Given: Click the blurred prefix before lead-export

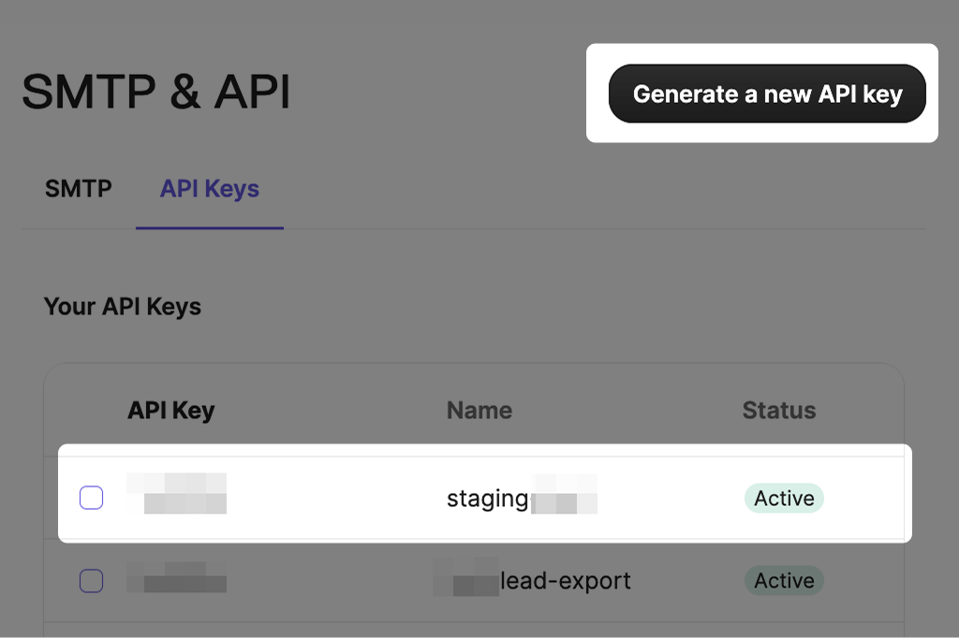Looking at the screenshot, I should [x=467, y=578].
